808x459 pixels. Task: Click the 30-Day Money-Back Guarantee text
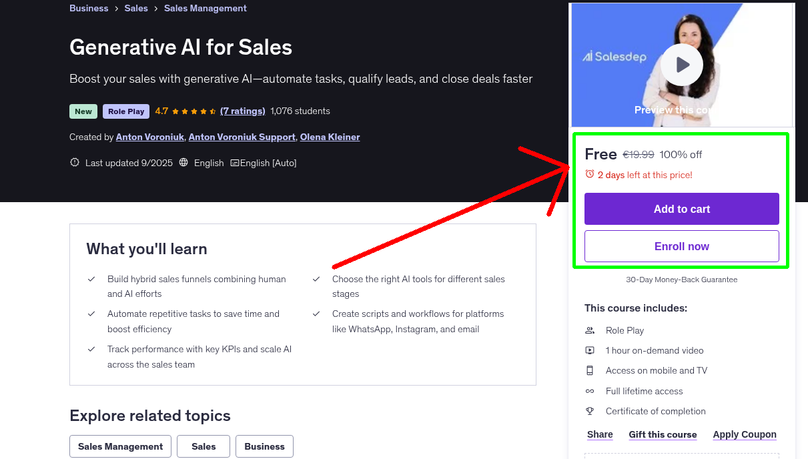682,280
